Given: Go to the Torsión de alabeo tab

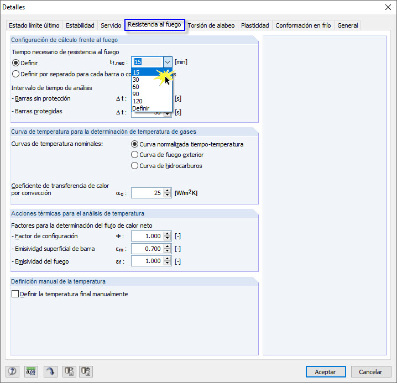Looking at the screenshot, I should [x=211, y=25].
